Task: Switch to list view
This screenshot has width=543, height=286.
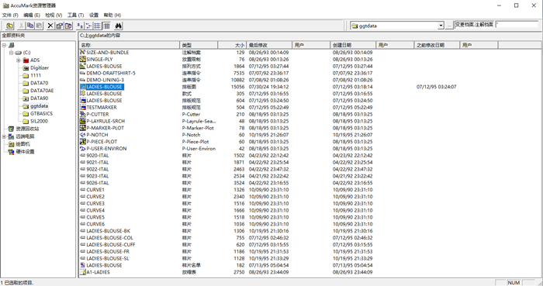Action: click(x=98, y=26)
